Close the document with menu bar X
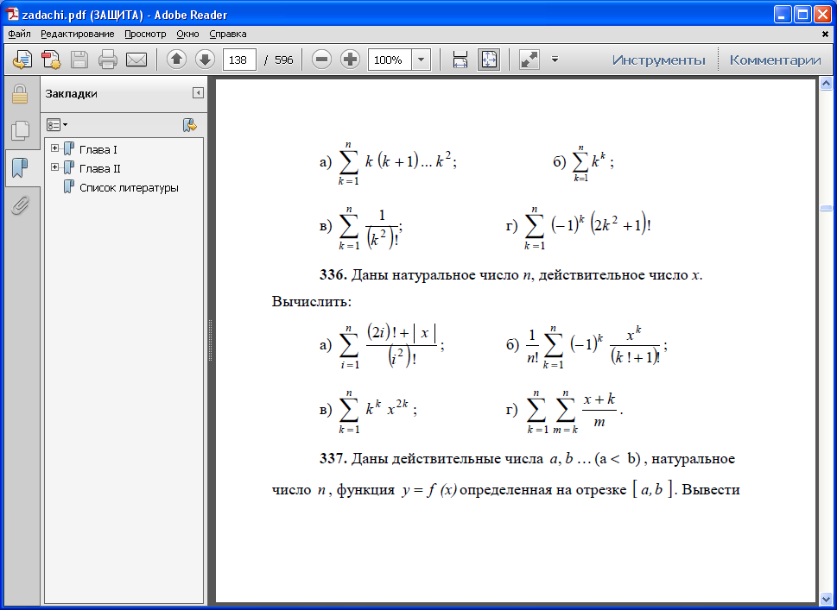The height and width of the screenshot is (610, 837). (825, 34)
